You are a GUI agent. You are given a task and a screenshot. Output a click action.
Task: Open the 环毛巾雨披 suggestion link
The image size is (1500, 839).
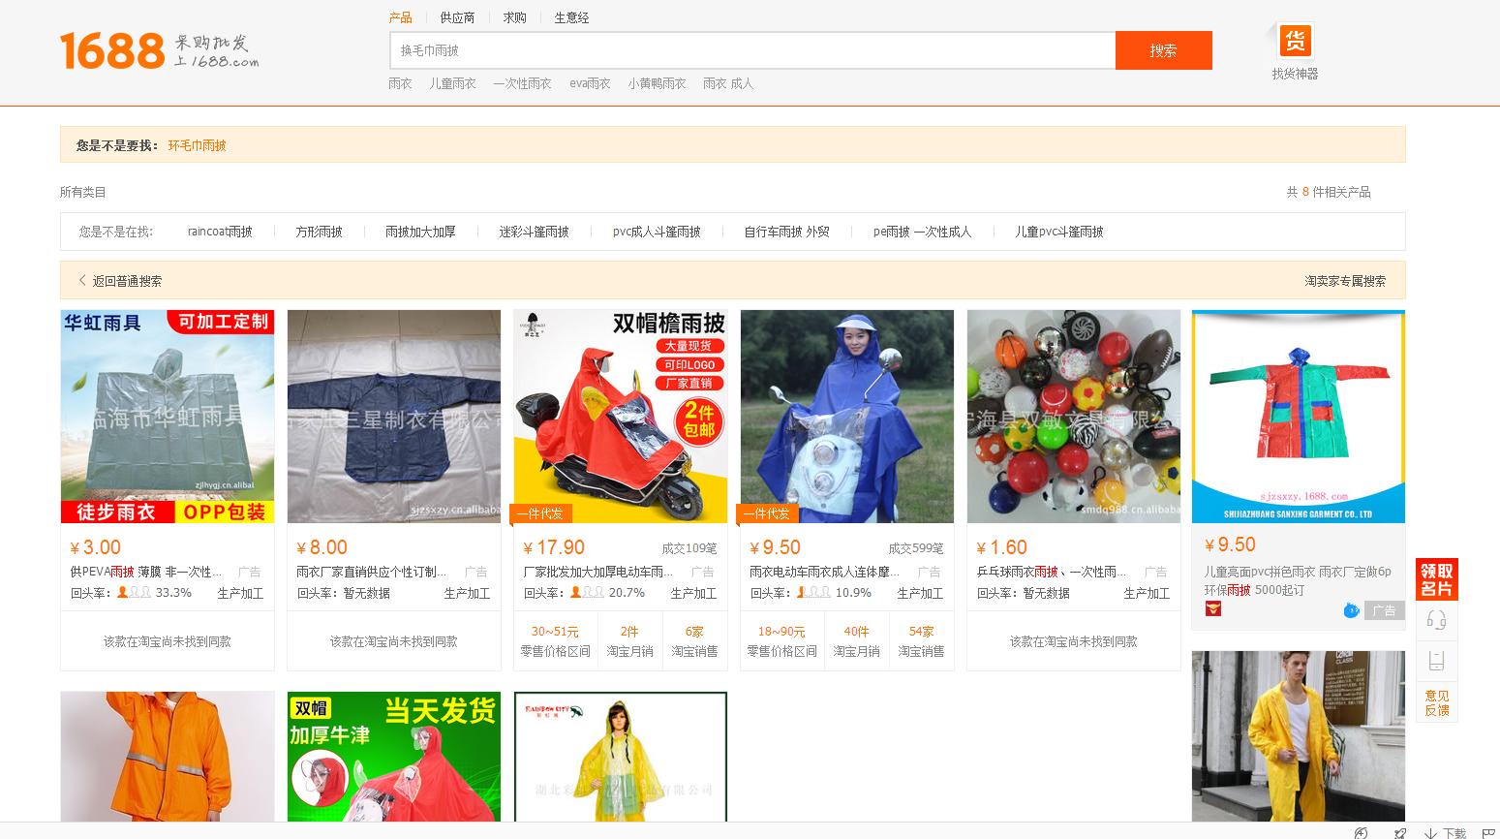click(196, 145)
